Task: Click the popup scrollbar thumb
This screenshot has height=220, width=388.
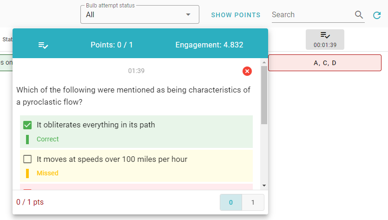Action: click(264, 95)
